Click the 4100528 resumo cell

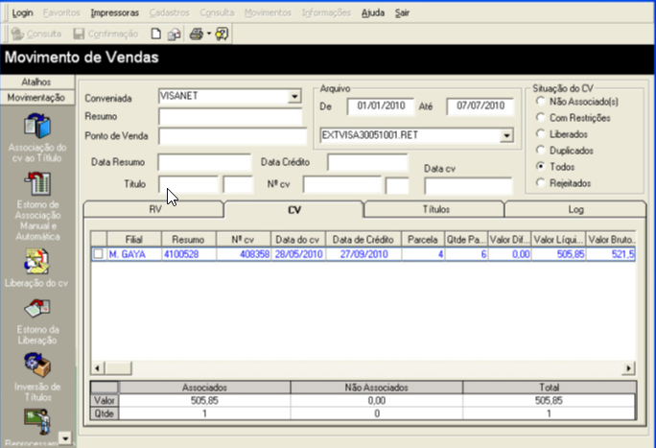(x=189, y=254)
